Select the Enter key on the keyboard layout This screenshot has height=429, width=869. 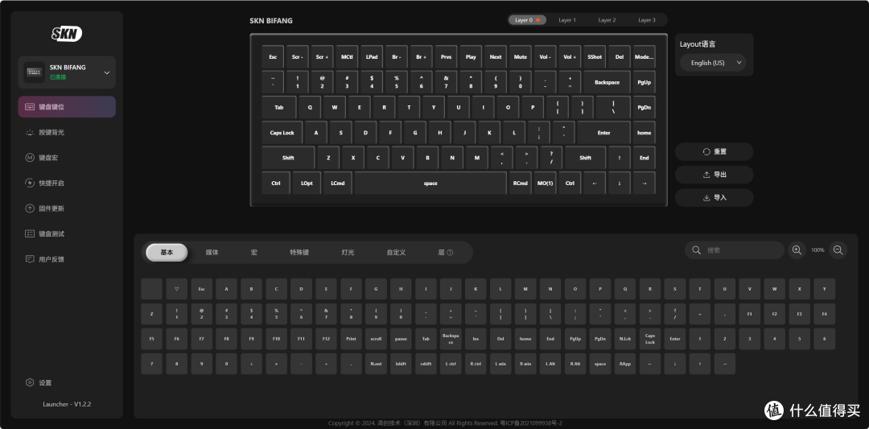tap(603, 133)
